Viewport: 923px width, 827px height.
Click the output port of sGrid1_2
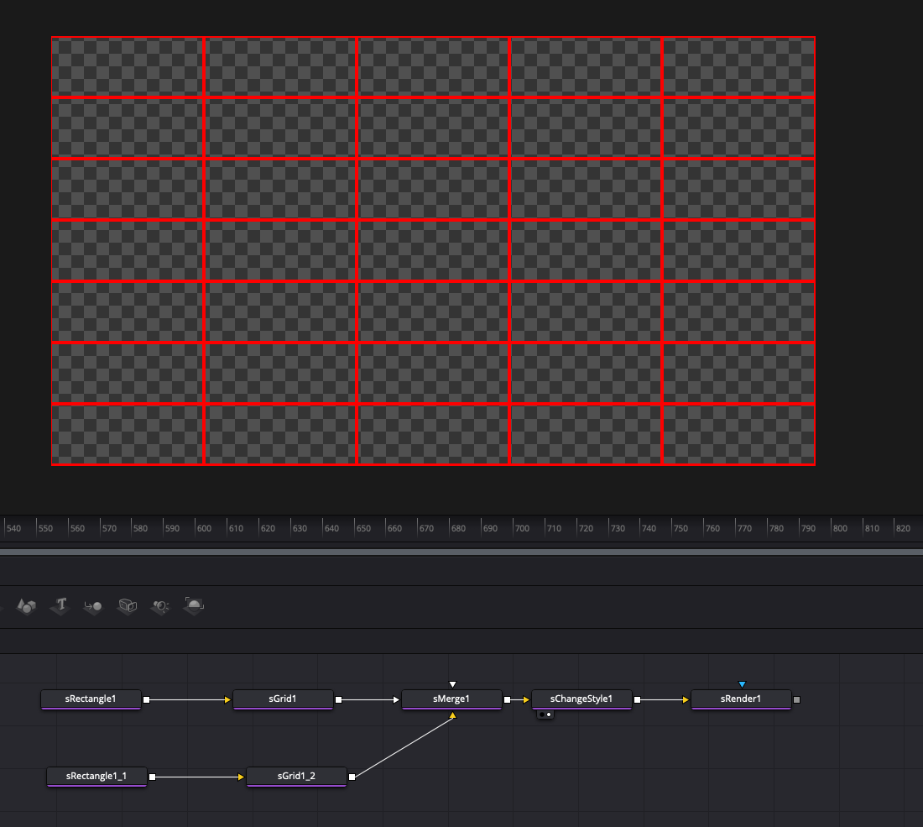point(352,777)
